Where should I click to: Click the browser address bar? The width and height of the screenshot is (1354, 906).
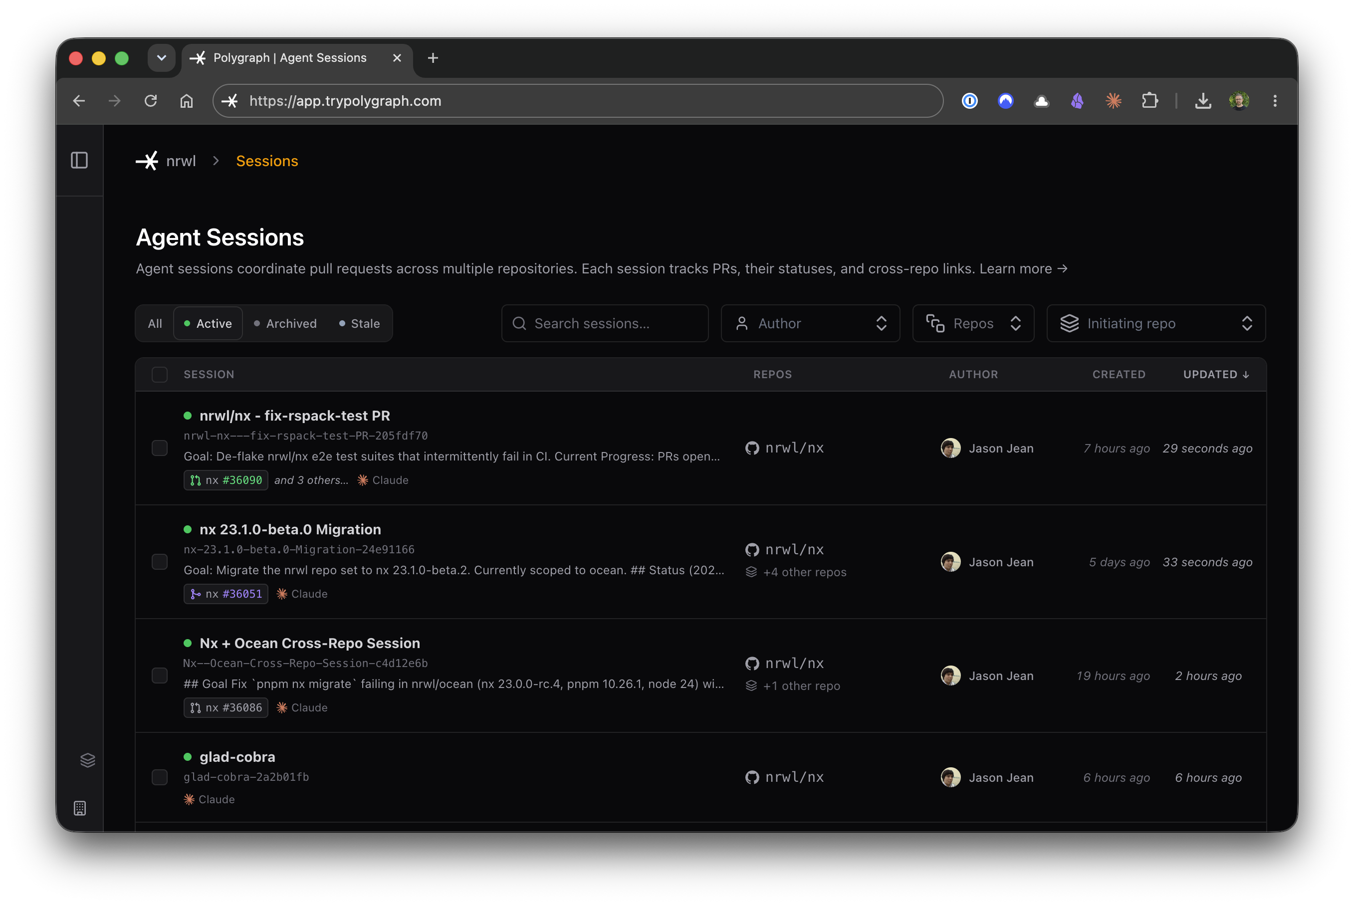[578, 101]
